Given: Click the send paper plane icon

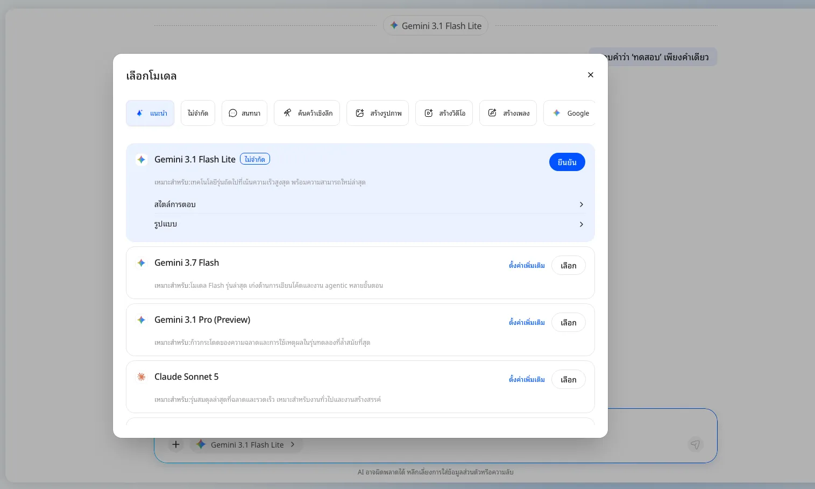Looking at the screenshot, I should tap(696, 444).
